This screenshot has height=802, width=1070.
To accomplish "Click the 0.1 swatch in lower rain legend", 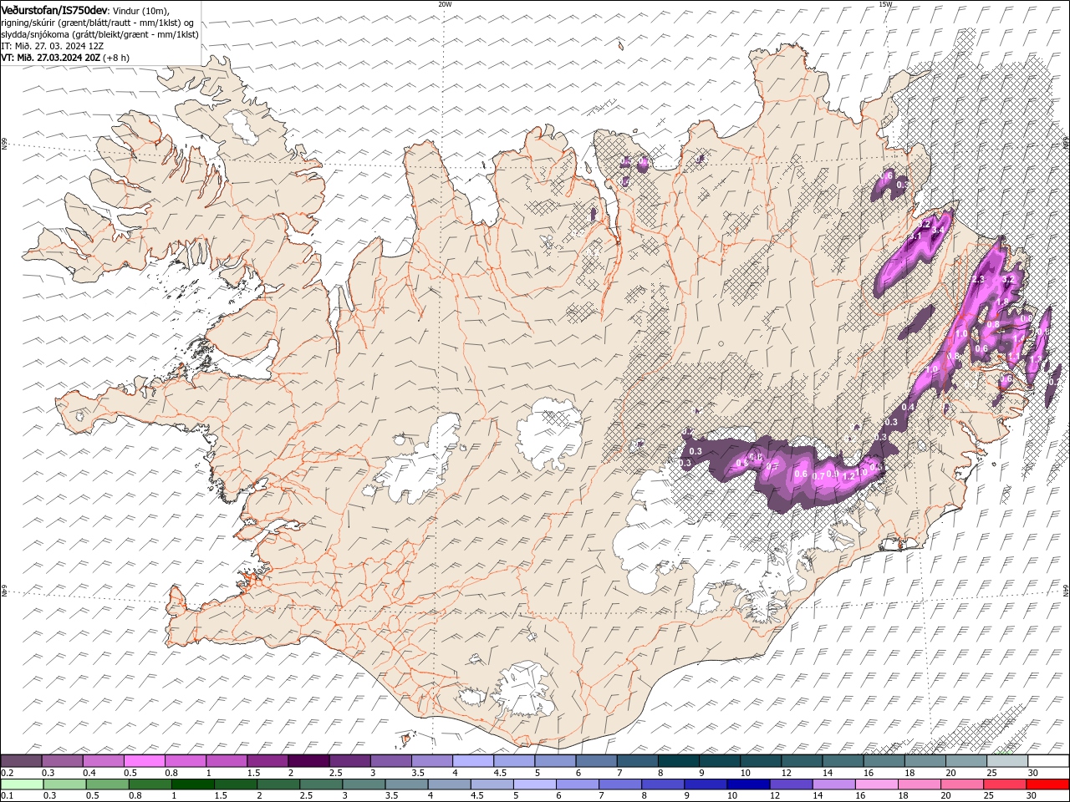I will (x=22, y=784).
